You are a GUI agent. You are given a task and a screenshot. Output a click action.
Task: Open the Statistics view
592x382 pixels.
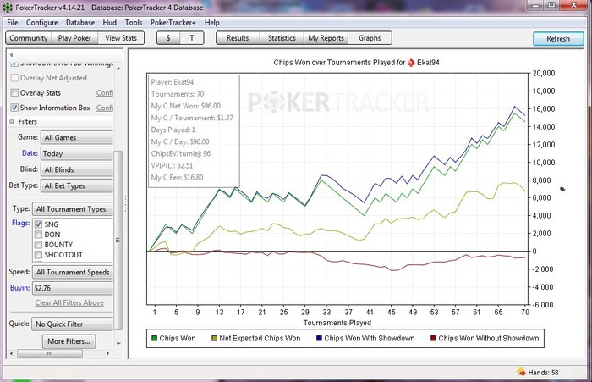(x=282, y=38)
